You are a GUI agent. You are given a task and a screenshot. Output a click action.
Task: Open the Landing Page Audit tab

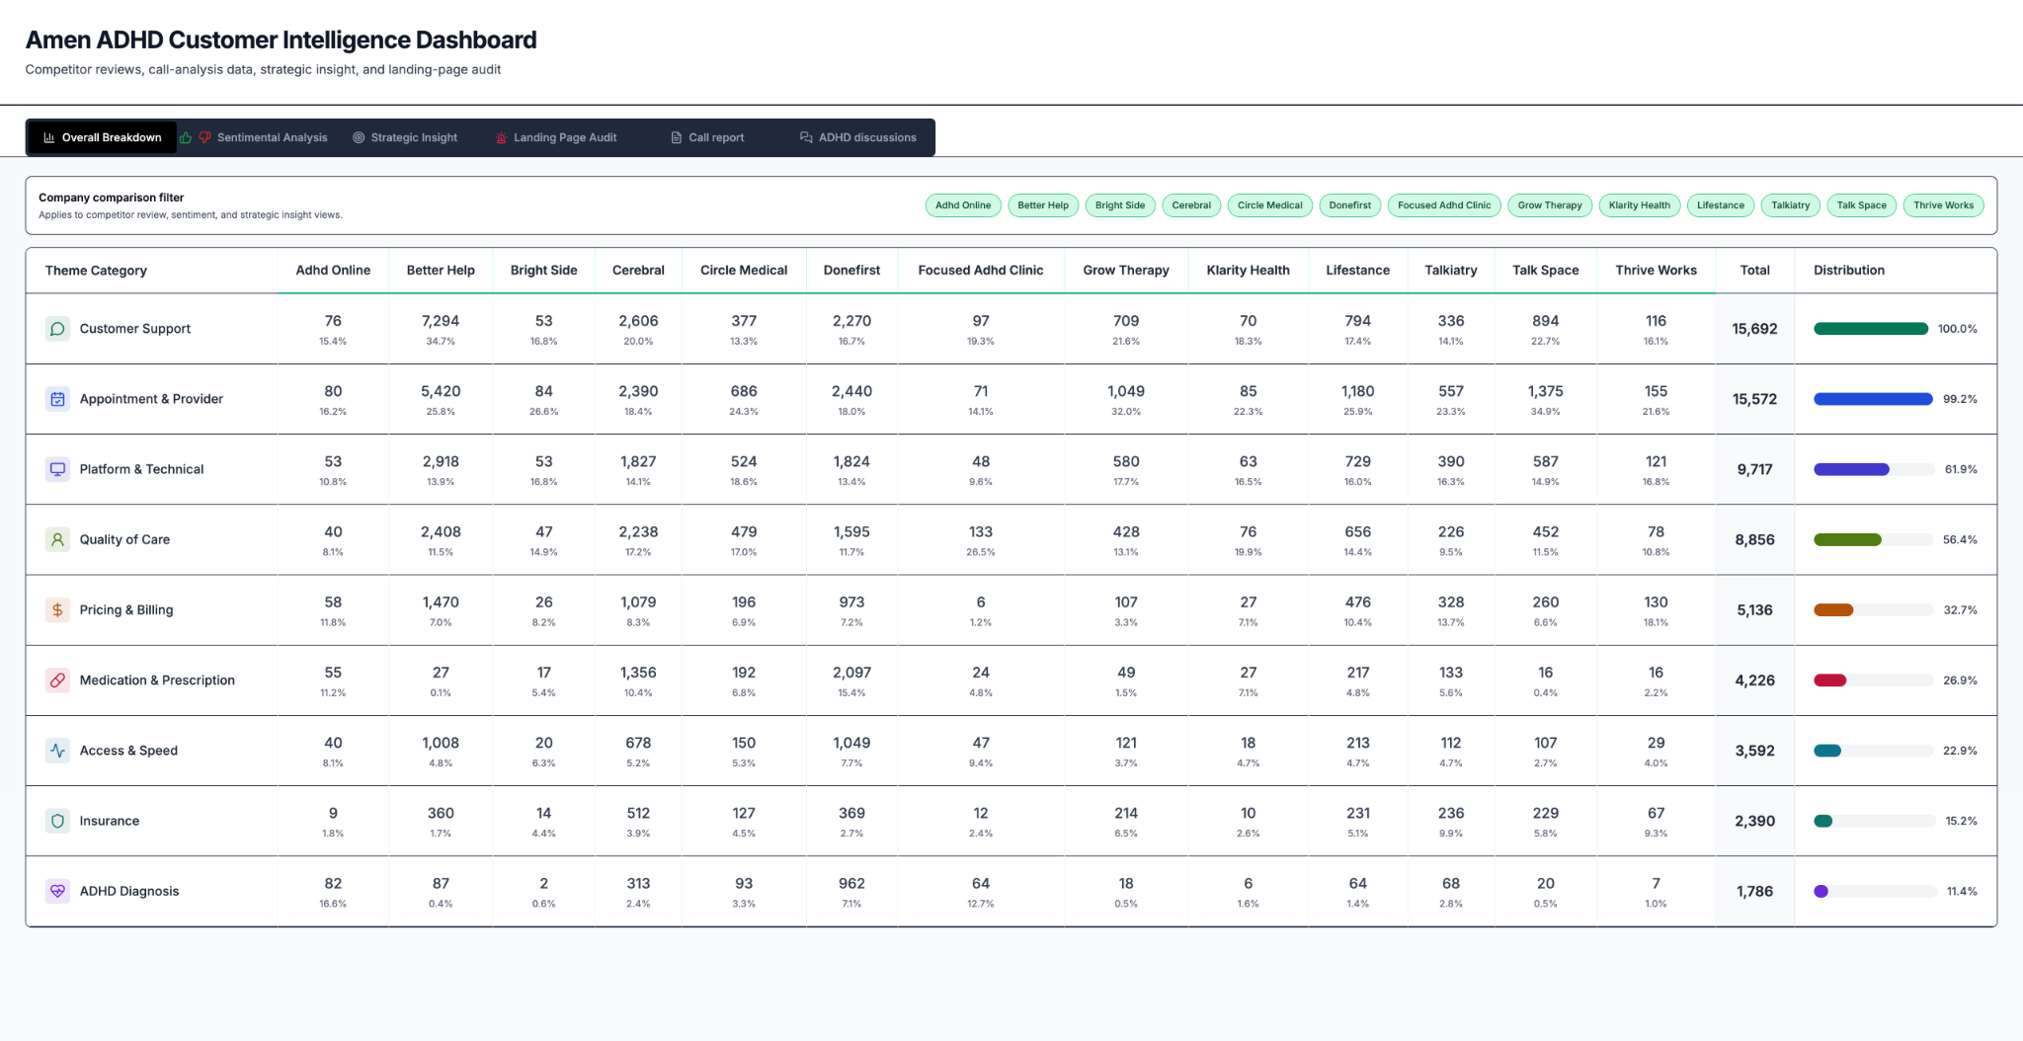(x=556, y=137)
